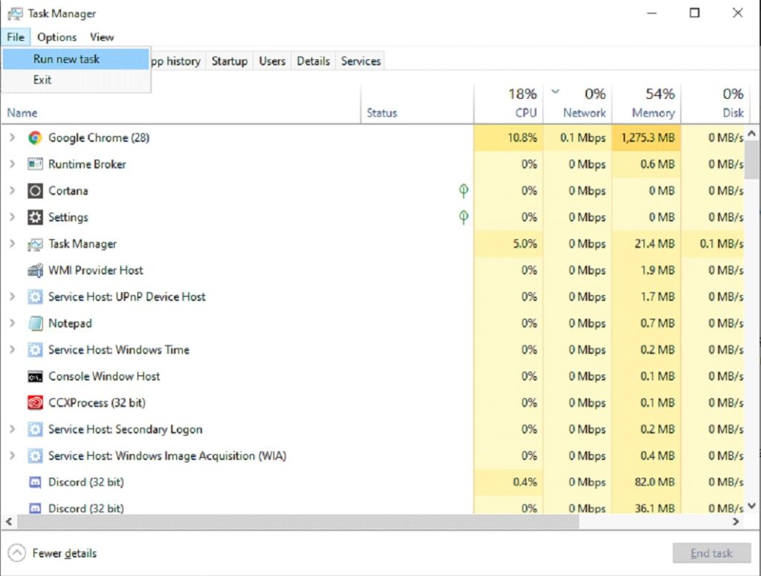Click the Secondary Logon service icon
Image resolution: width=761 pixels, height=576 pixels.
pyautogui.click(x=35, y=430)
